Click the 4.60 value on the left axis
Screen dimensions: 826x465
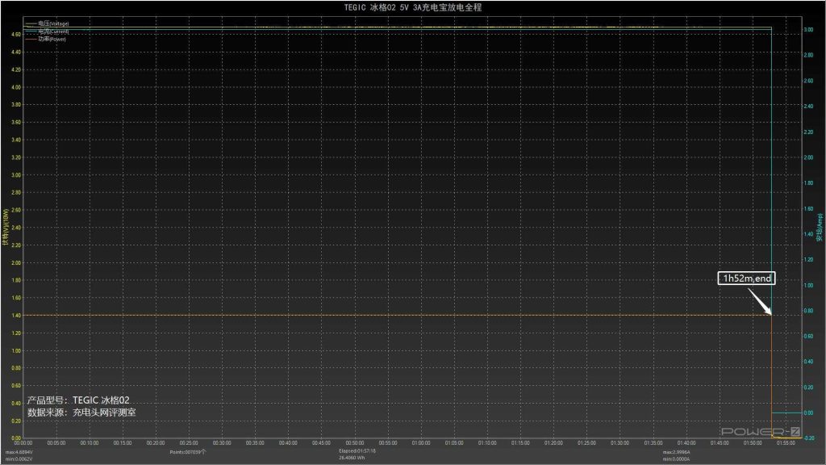click(x=16, y=34)
